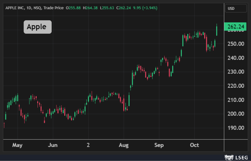Screen dimensions: 251x161
Task: Click the 220.00 price axis label
Action: [x=236, y=86]
